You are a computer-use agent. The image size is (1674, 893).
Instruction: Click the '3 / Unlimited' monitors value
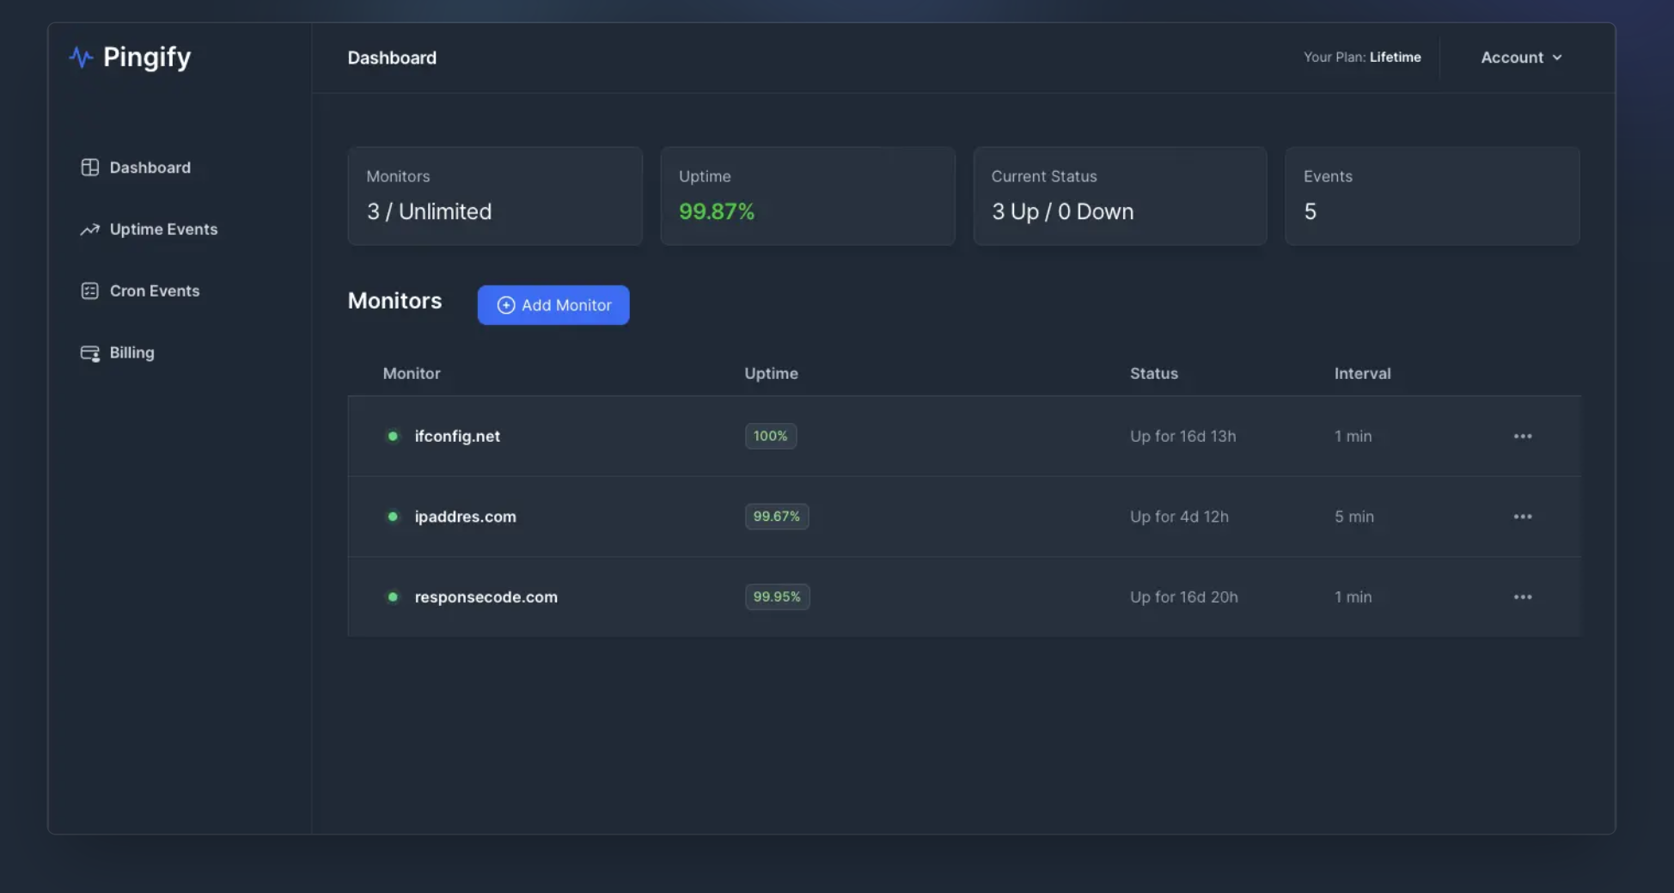pyautogui.click(x=429, y=211)
